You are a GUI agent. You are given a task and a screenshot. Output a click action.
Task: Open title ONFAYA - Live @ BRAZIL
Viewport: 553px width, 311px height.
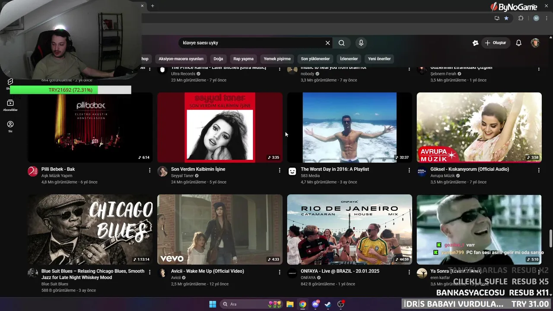click(340, 271)
